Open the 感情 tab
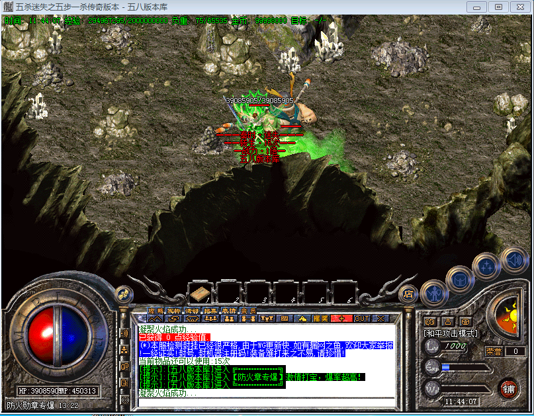The width and height of the screenshot is (534, 416). coord(229,310)
